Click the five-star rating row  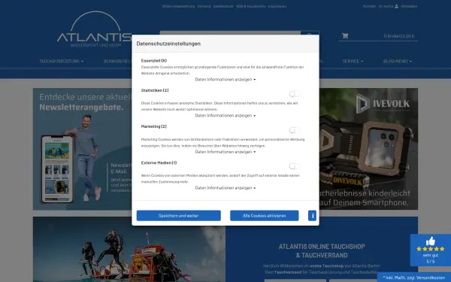click(431, 249)
